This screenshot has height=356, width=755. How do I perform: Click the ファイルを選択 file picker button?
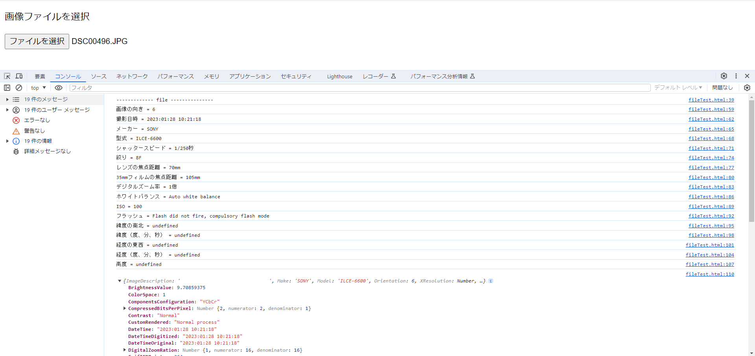point(36,41)
